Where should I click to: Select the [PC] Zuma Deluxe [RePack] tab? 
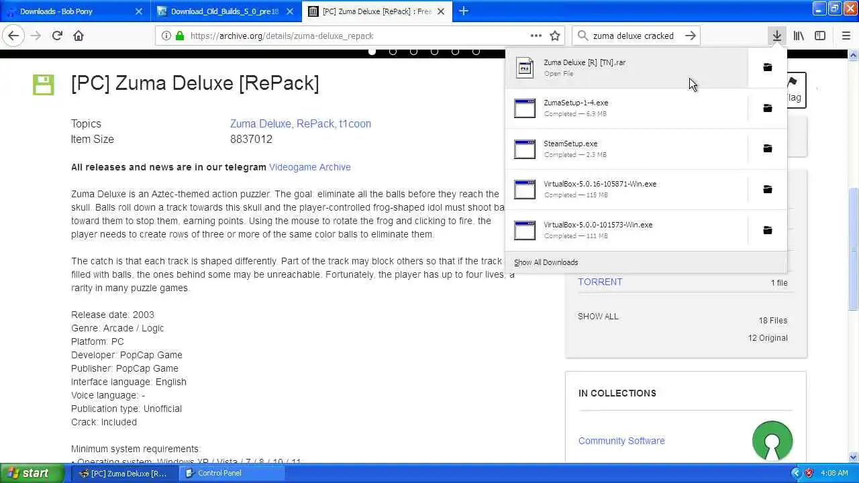[376, 11]
